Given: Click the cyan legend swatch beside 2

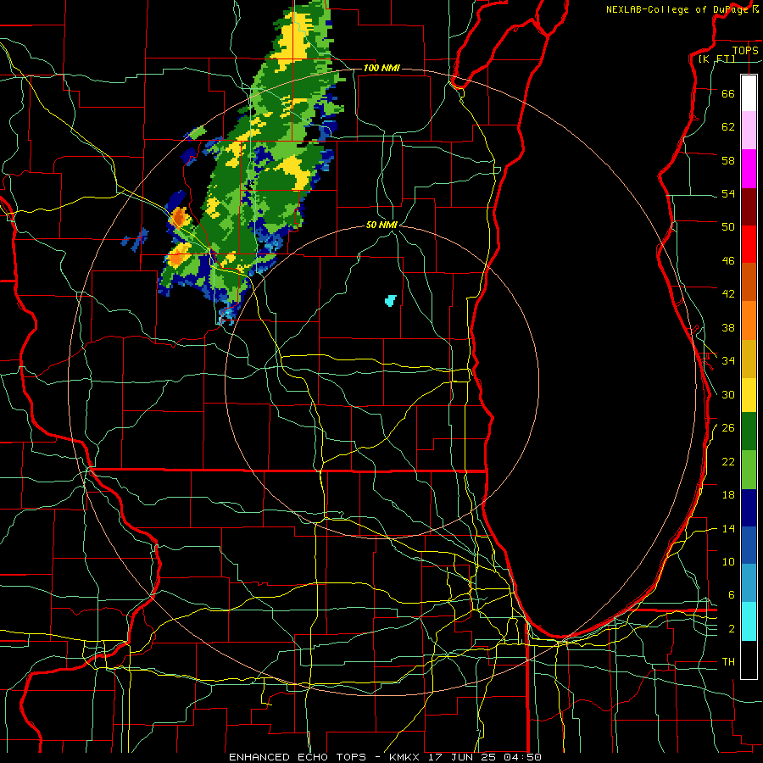Looking at the screenshot, I should (749, 621).
